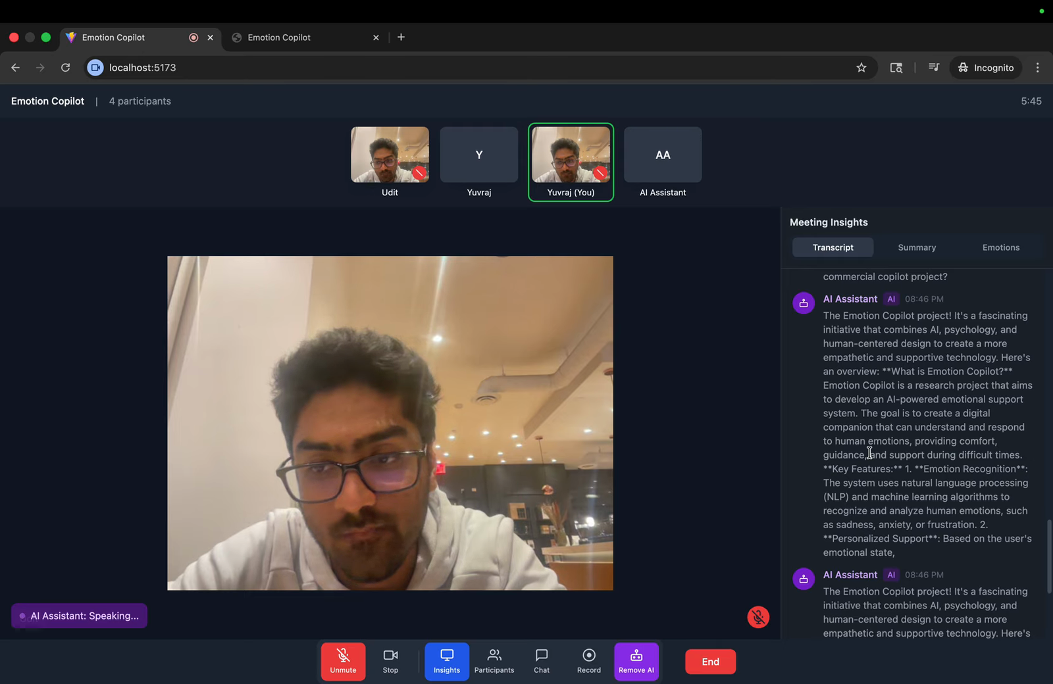Switch to the Transcript tab
The height and width of the screenshot is (684, 1053).
coord(833,247)
